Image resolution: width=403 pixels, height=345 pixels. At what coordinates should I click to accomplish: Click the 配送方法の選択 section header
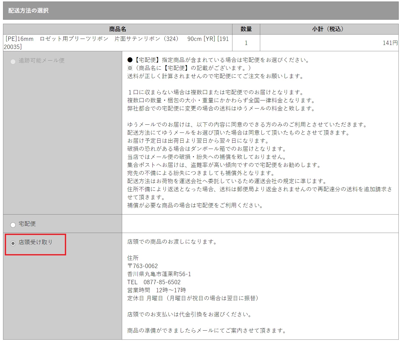click(x=29, y=11)
